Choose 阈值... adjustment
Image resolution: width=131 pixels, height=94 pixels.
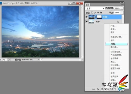(113, 80)
